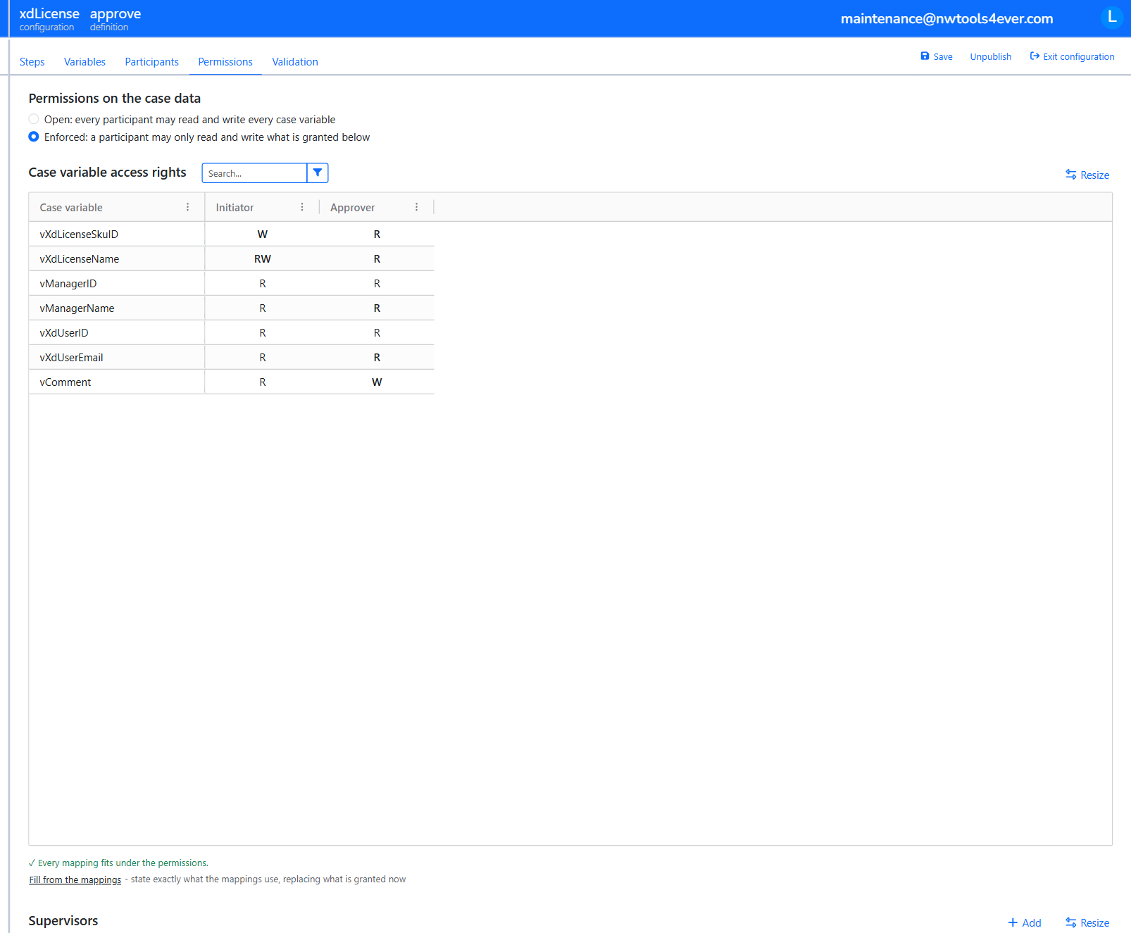Click the Fill from the mappings link

click(x=75, y=879)
